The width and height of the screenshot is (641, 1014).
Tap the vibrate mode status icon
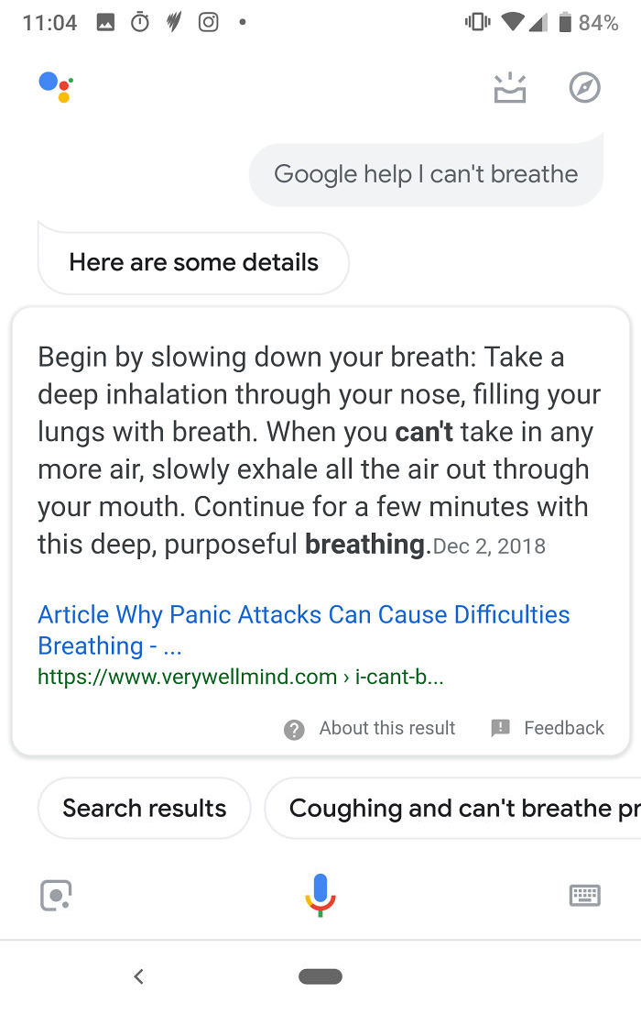[477, 22]
